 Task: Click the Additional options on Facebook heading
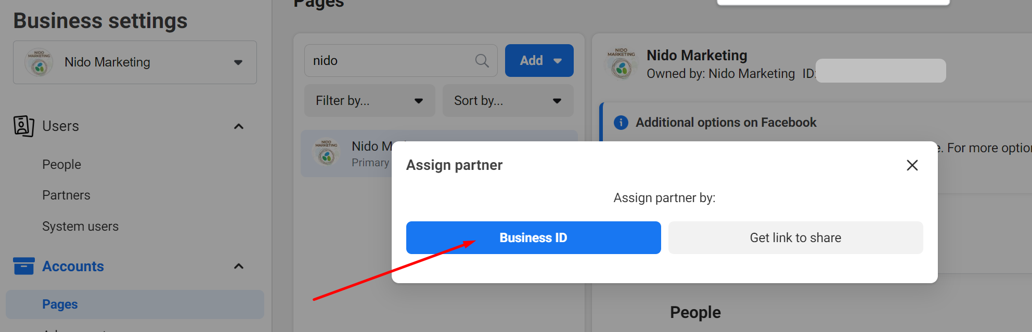(x=726, y=123)
